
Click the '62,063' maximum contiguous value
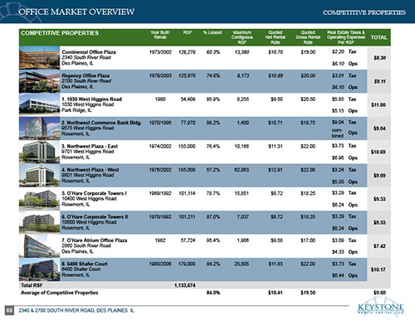242,169
